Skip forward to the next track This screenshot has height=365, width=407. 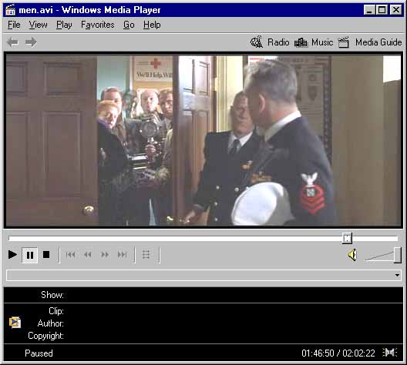tap(122, 255)
